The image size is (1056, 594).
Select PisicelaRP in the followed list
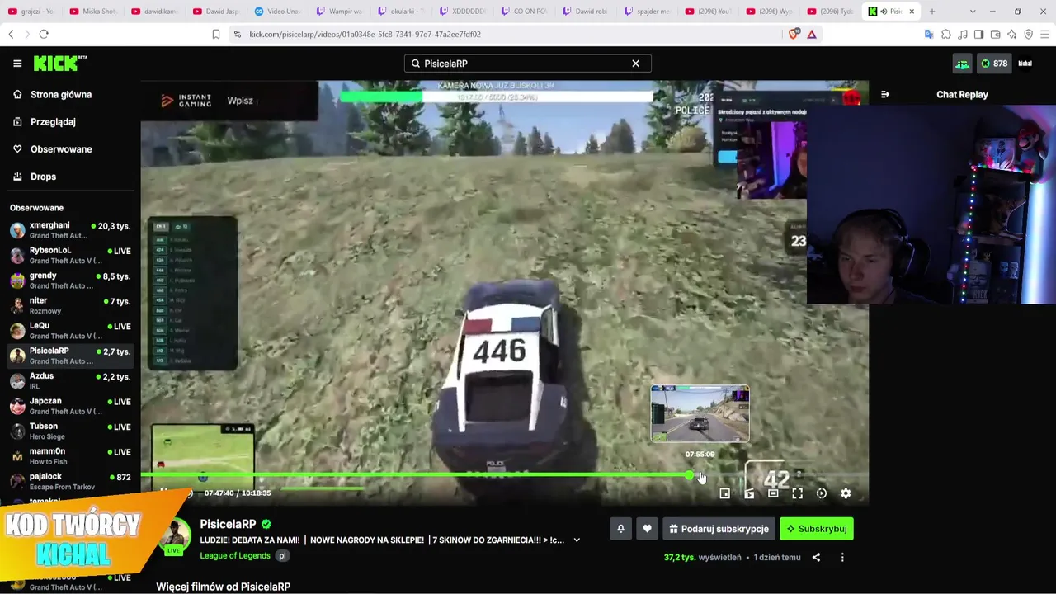point(70,356)
